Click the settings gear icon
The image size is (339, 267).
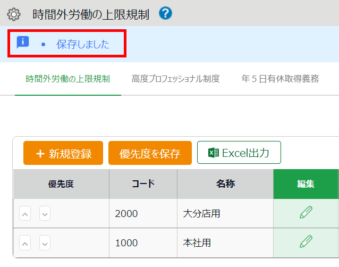tap(13, 14)
